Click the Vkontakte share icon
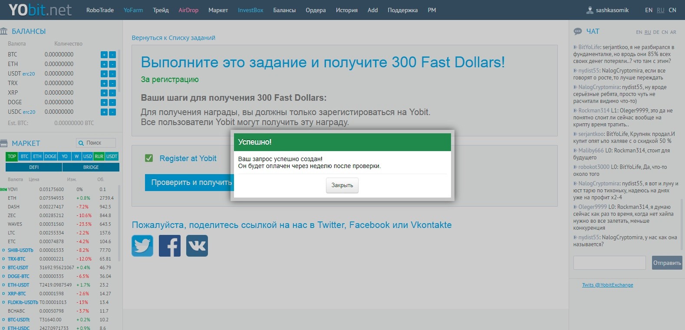This screenshot has height=330, width=685. [x=197, y=246]
